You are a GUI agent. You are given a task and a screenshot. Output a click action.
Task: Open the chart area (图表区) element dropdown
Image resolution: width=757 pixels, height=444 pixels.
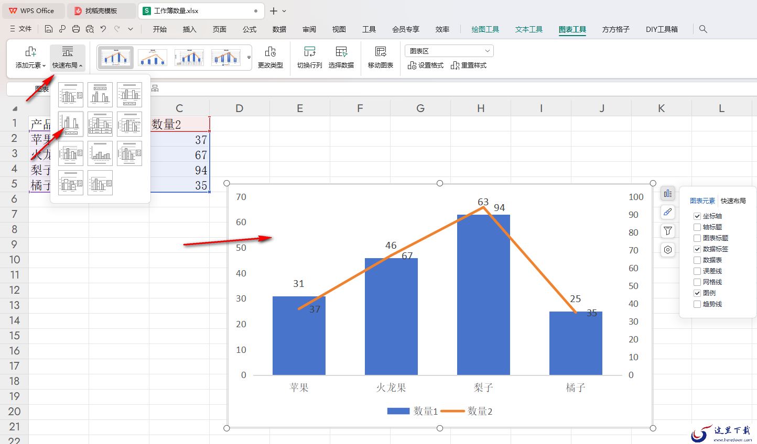pyautogui.click(x=449, y=51)
